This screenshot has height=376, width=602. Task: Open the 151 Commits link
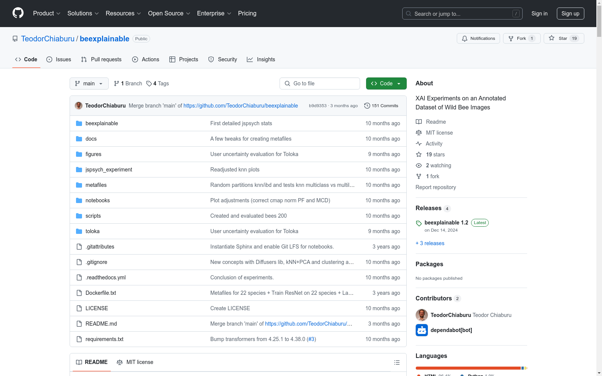point(381,106)
